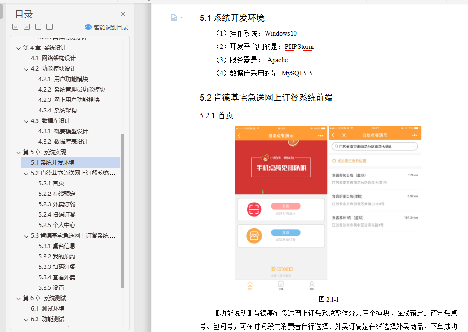The image size is (468, 332).
Task: Click the underlined word PHPStorm
Action: [299, 47]
